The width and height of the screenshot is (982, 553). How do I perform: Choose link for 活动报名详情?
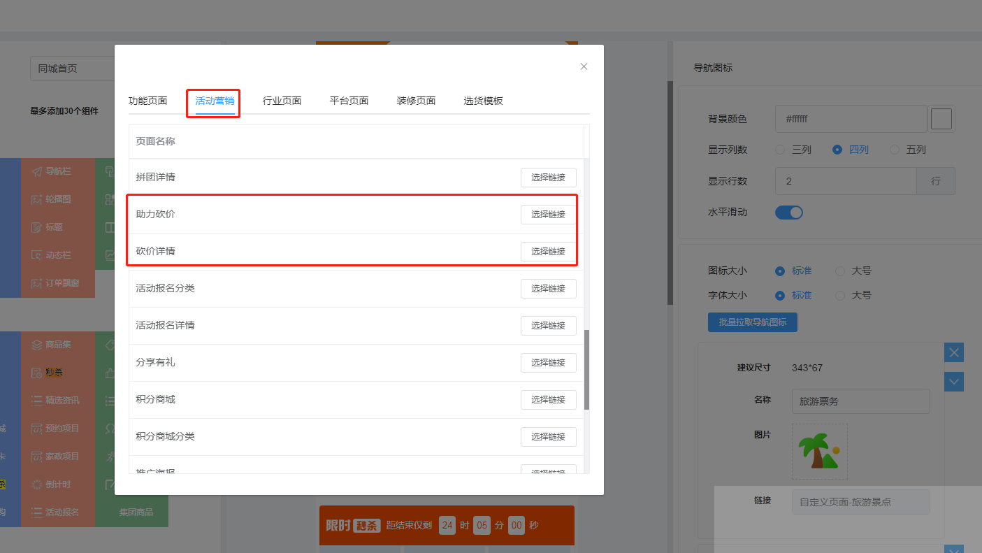(x=548, y=326)
